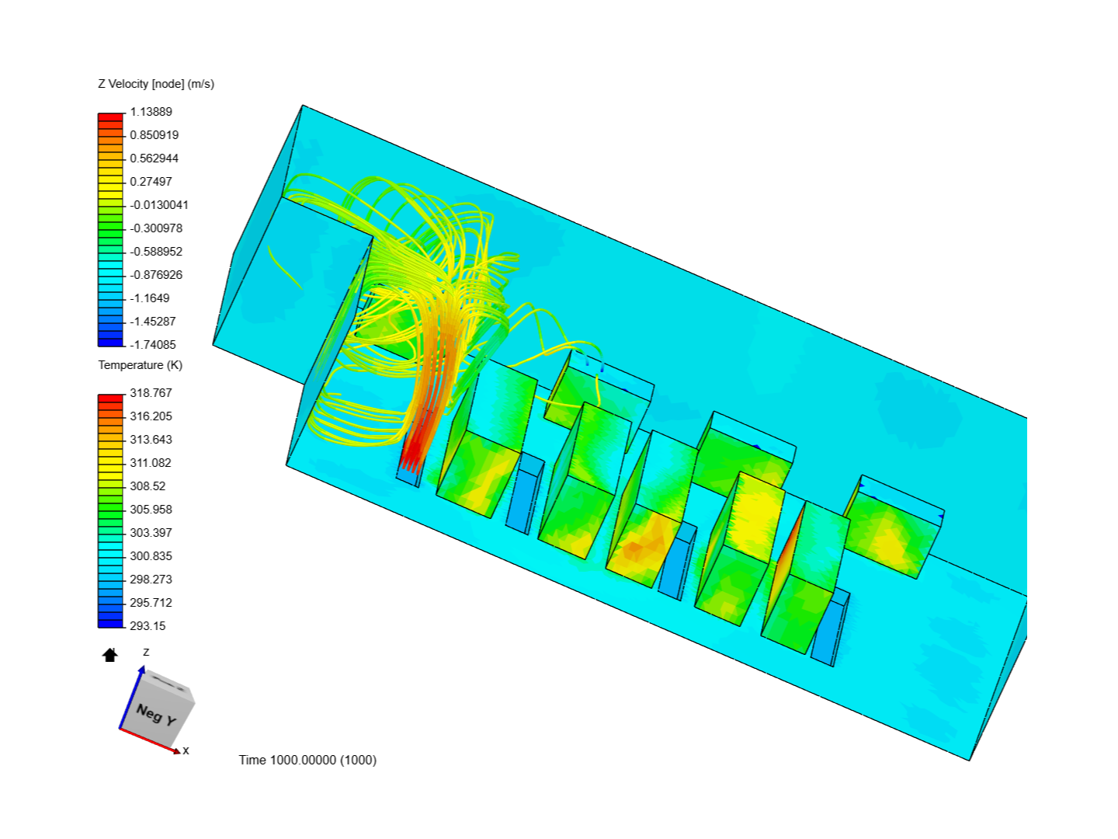Click the 1.13889 velocity legend value
The height and width of the screenshot is (839, 1118).
(x=151, y=112)
